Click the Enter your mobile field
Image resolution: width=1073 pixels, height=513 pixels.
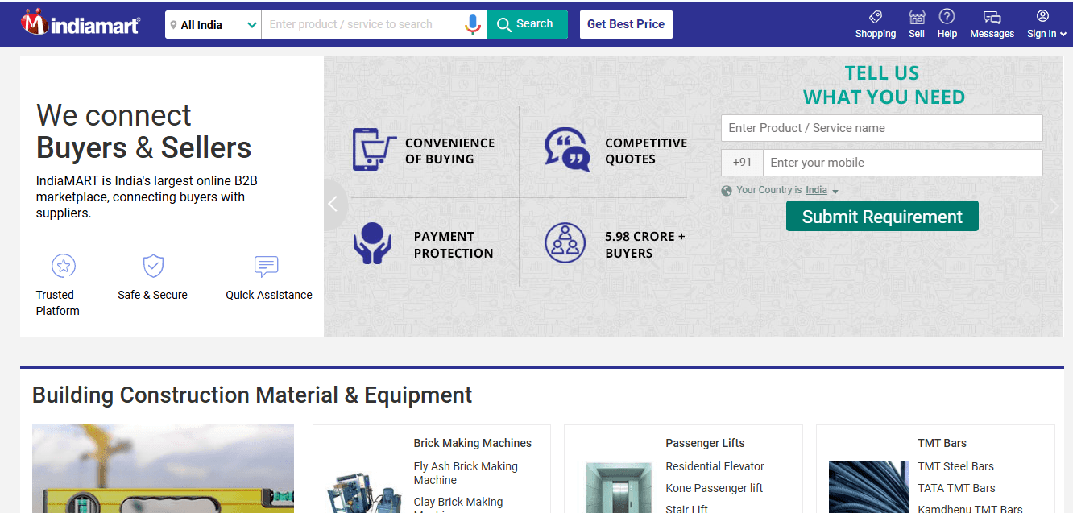coord(903,163)
